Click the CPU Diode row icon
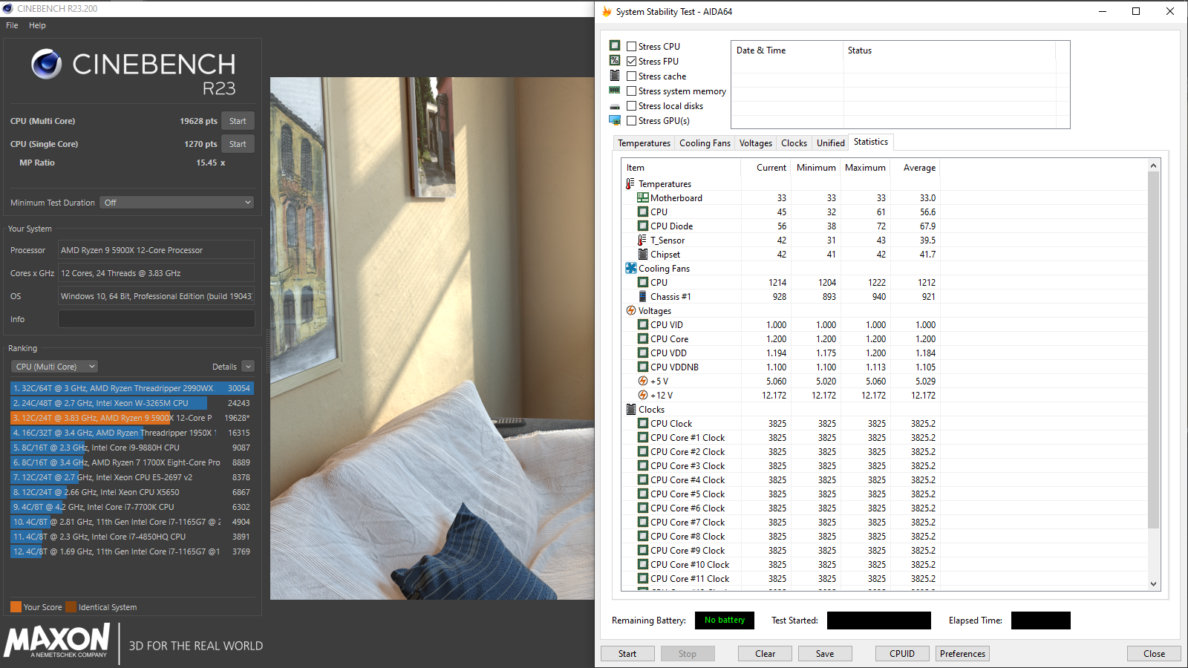The height and width of the screenshot is (668, 1188). click(x=643, y=226)
